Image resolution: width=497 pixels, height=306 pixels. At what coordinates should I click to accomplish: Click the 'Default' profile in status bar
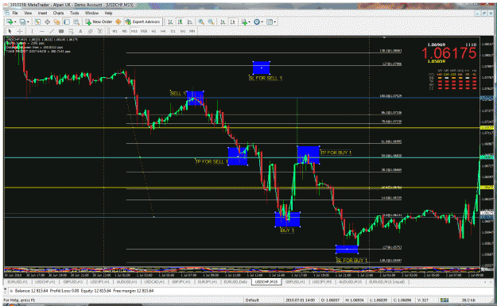[252, 300]
